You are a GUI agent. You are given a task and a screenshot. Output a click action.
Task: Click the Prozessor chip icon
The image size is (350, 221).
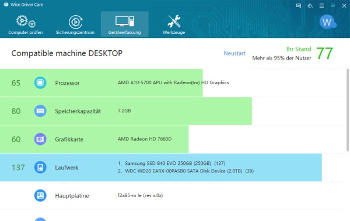[40, 83]
